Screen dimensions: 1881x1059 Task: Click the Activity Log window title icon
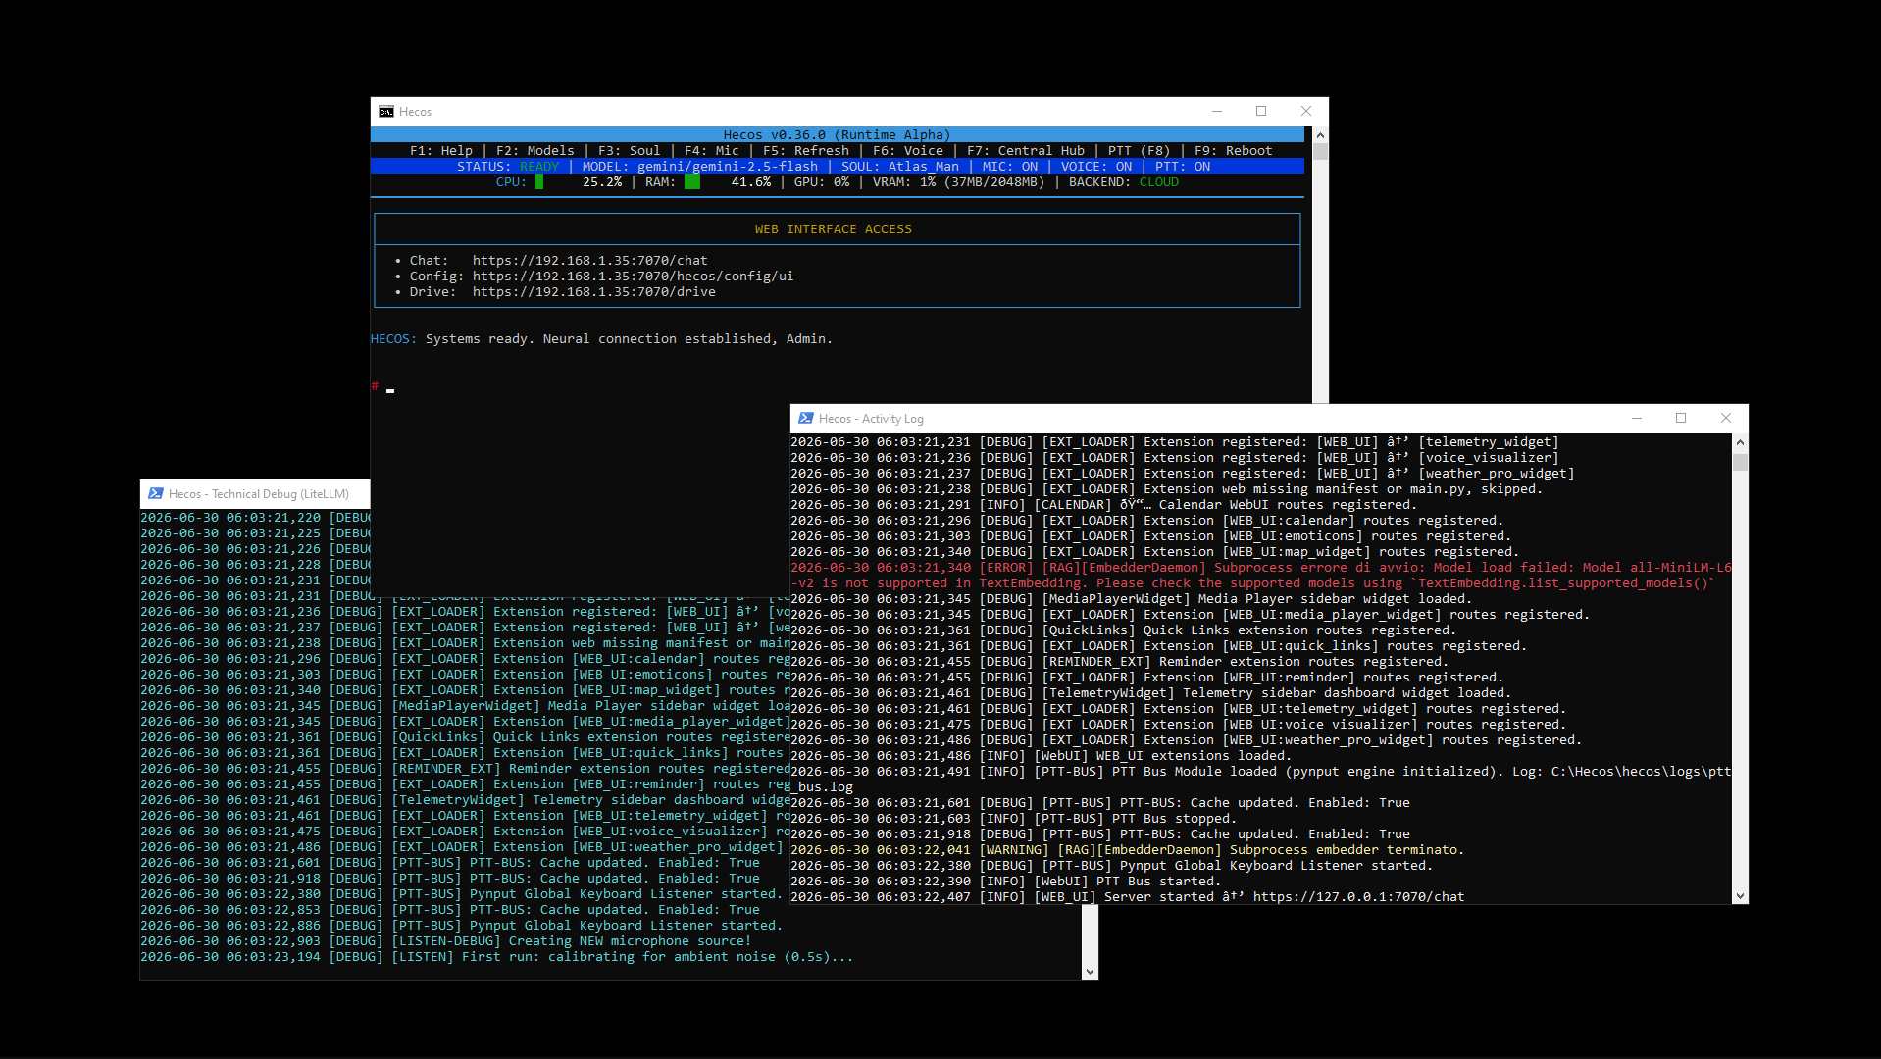[x=806, y=418]
